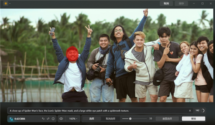Image resolution: width=215 pixels, height=125 pixels.
Task: Click the 保存 save button
Action: [181, 3]
